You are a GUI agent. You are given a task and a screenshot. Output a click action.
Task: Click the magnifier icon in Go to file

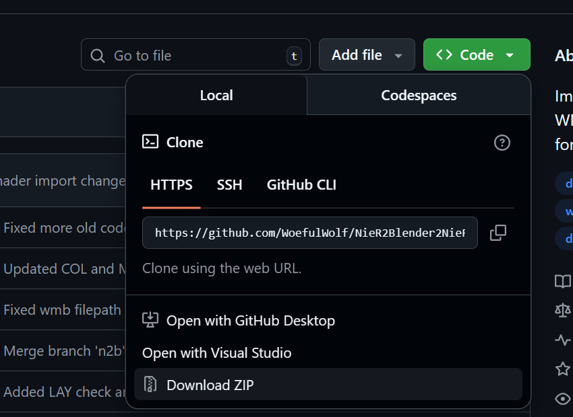pos(98,55)
